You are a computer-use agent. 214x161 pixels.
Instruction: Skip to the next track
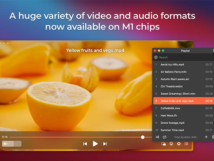coord(105,144)
